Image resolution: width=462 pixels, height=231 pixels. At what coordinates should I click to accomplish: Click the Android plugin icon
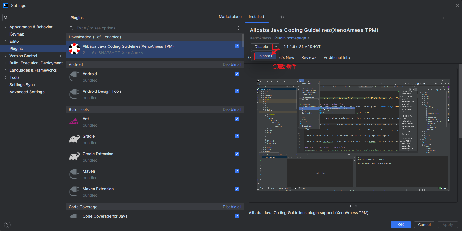74,77
